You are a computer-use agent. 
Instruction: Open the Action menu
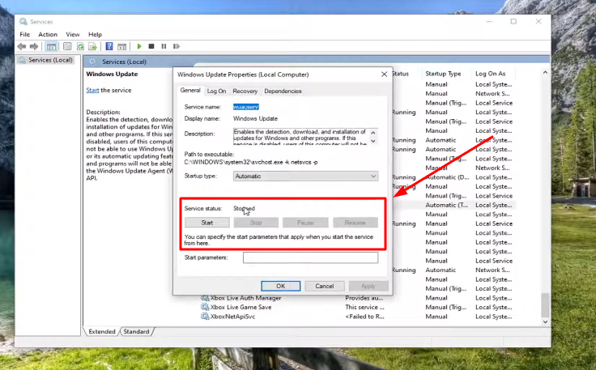pyautogui.click(x=48, y=34)
